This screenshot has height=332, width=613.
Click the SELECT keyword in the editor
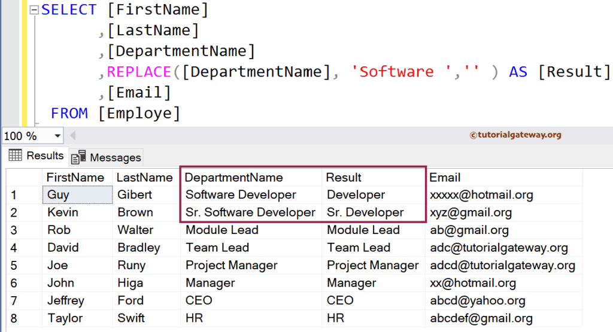click(x=69, y=10)
